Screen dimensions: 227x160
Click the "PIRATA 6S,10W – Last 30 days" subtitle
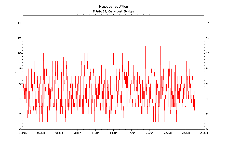pos(113,11)
